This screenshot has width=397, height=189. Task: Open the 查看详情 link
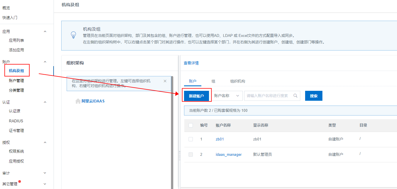click(191, 63)
